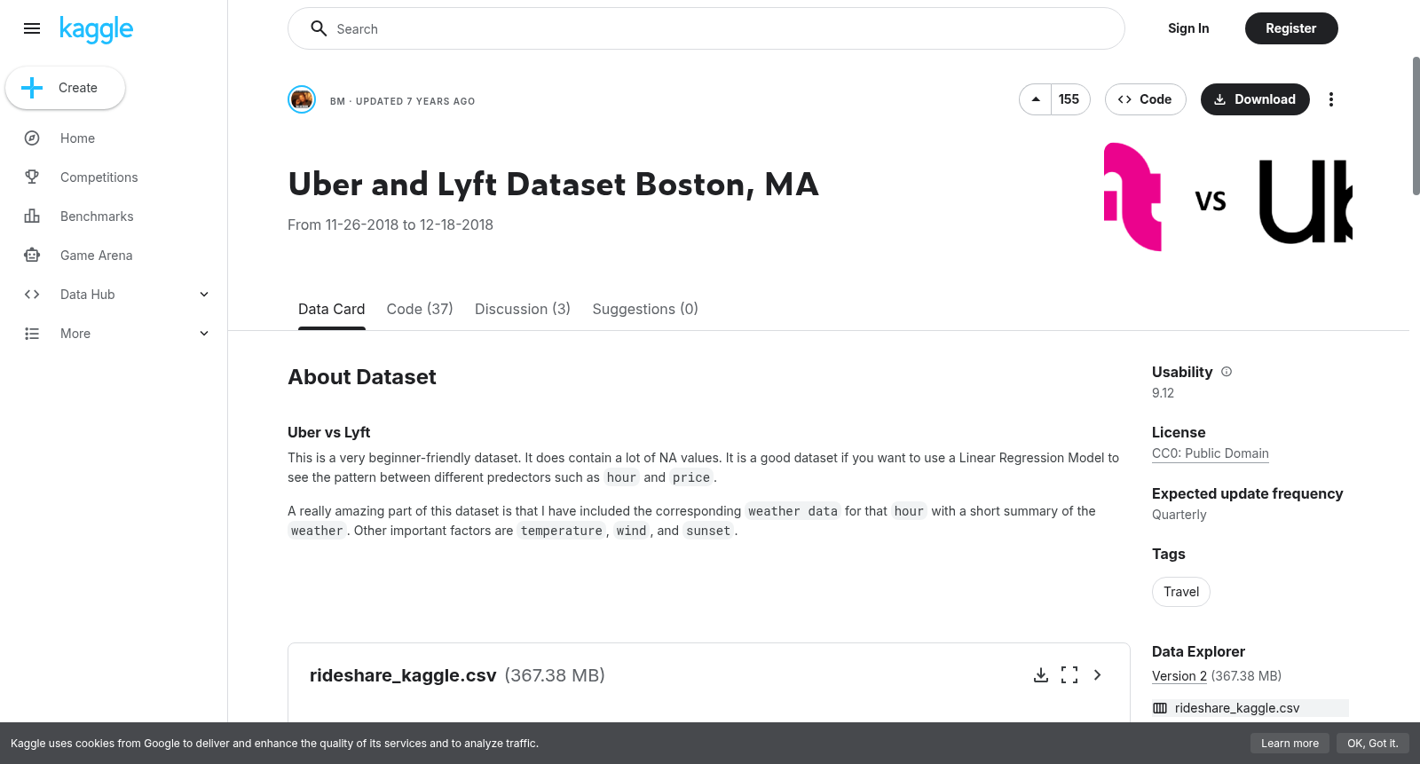Click the Code button near the upvote
The image size is (1420, 764).
1145,99
